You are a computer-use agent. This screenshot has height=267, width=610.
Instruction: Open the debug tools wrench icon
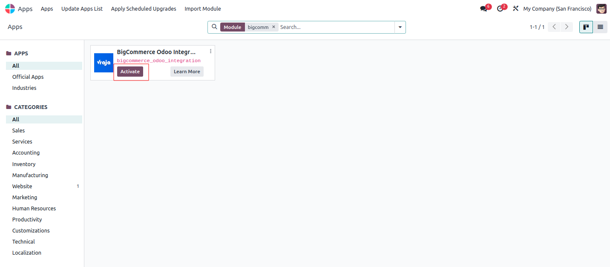[515, 9]
